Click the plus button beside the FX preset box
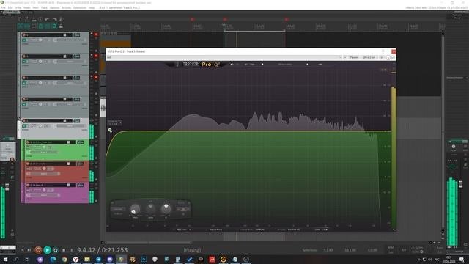Screen dimensions: 469x264 click(345, 57)
